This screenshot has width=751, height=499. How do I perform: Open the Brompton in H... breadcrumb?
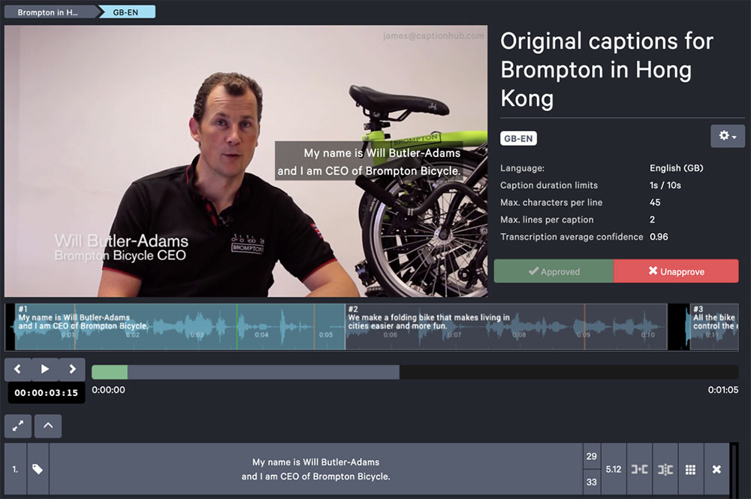coord(51,12)
